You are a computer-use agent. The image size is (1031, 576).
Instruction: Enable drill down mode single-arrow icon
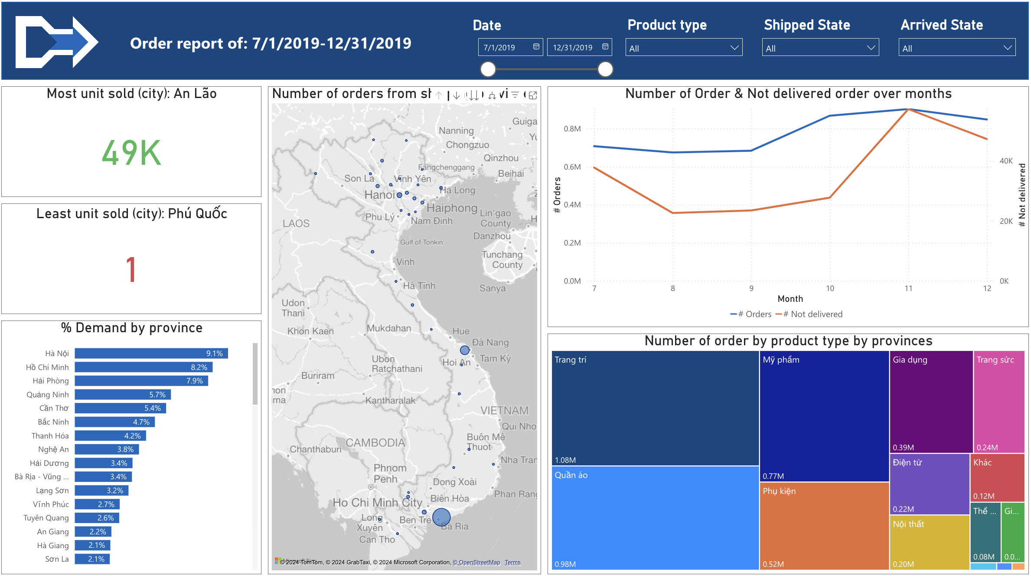pos(456,95)
